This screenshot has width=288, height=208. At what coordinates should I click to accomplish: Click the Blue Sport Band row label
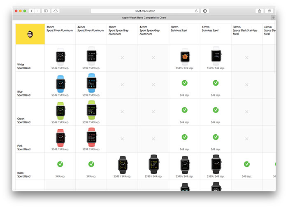(24, 93)
